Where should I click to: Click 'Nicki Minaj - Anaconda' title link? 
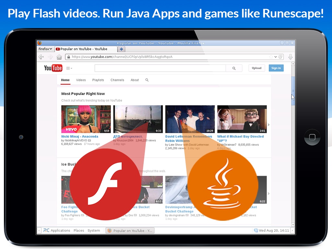click(80, 136)
